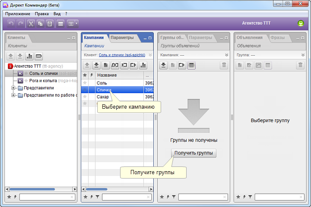
Task: Toggle lightning filter at bottom of Campaigns panel
Action: point(92,197)
